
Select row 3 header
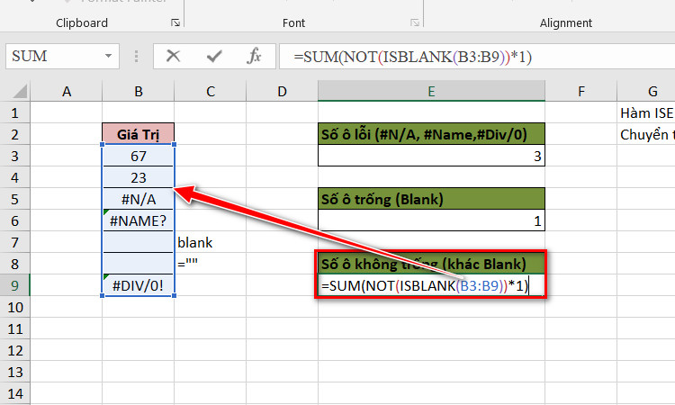pos(15,156)
